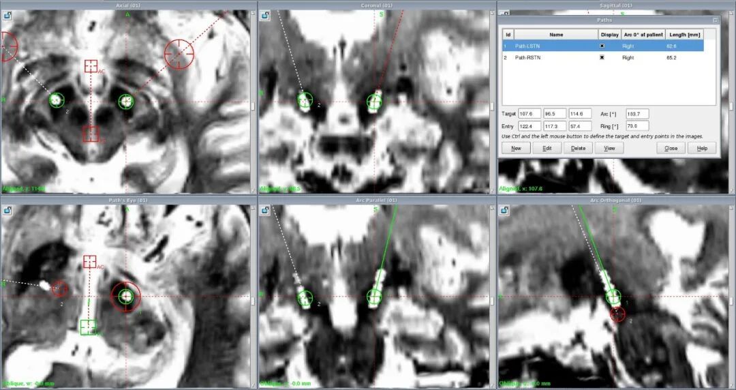Toggle the lock icon in the Arc Parallel view
This screenshot has width=736, height=390.
[x=265, y=210]
